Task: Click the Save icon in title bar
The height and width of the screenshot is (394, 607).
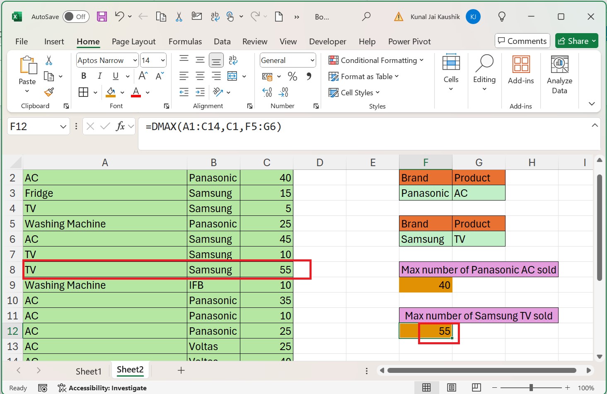Action: 102,17
